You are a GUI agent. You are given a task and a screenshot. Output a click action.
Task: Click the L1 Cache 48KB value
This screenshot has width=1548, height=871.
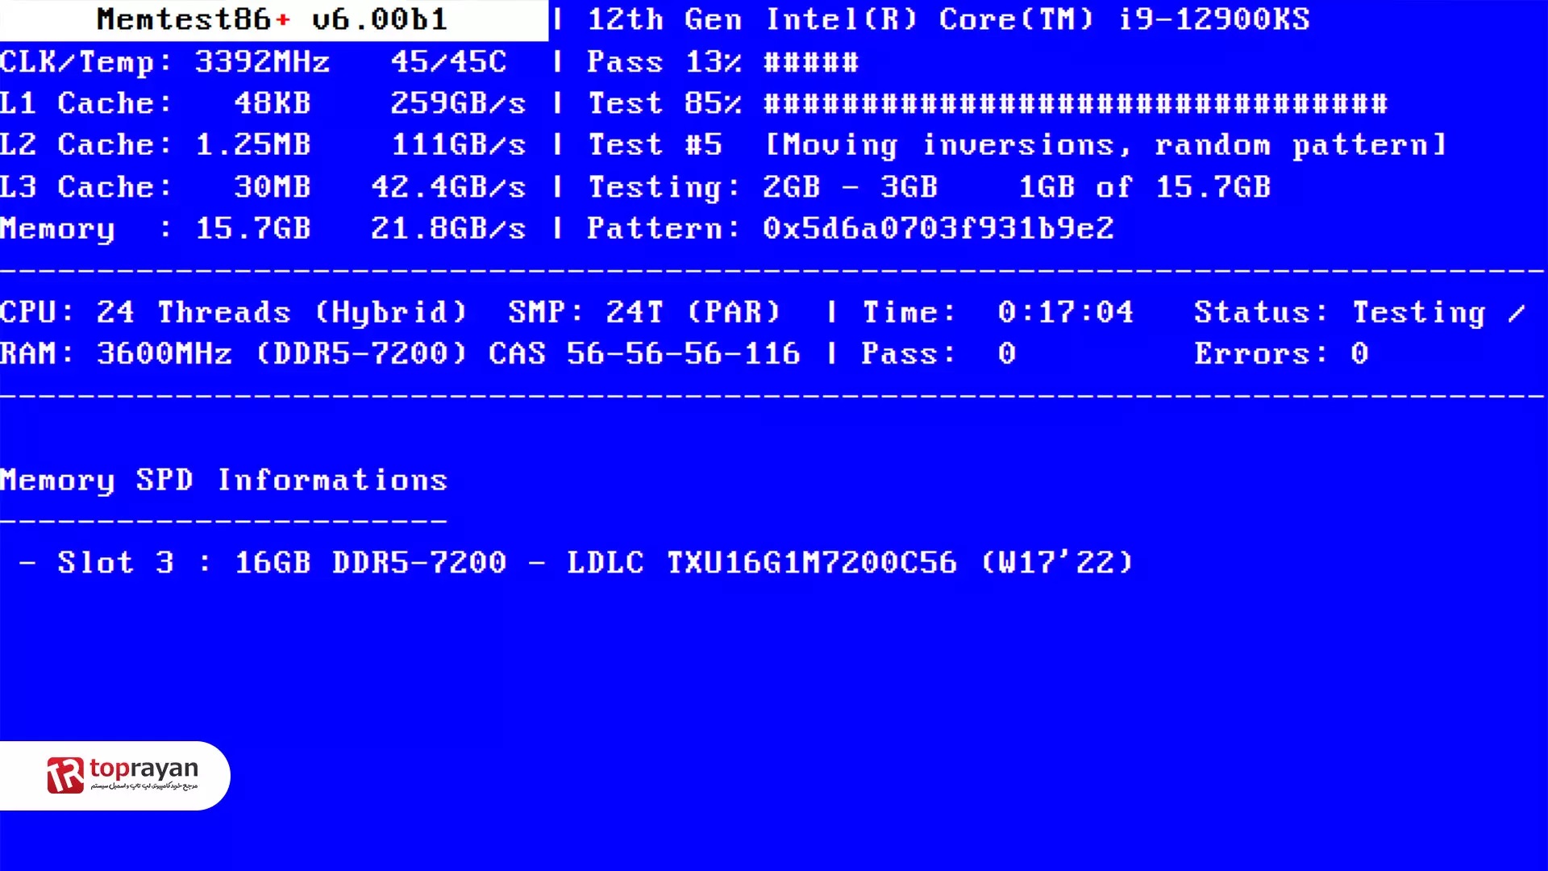point(272,103)
